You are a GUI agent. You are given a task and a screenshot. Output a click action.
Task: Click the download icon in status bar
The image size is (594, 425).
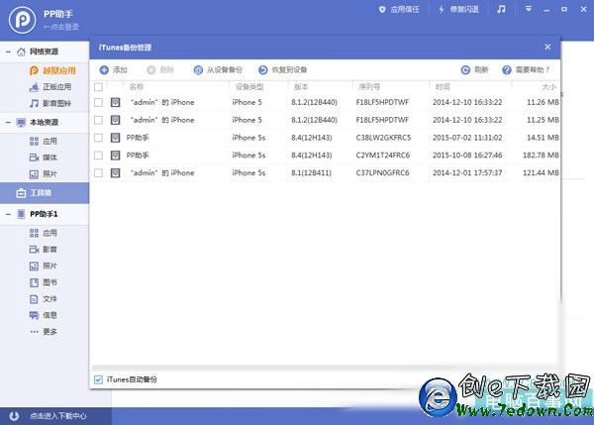coord(14,416)
